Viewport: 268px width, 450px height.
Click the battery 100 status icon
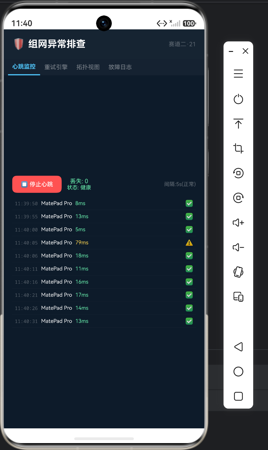(189, 23)
